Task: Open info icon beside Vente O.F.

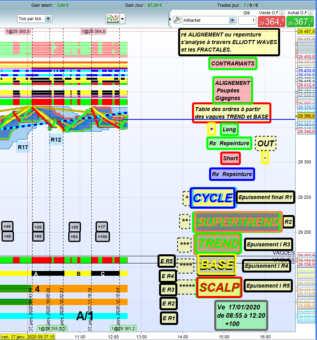Action: coord(282,13)
